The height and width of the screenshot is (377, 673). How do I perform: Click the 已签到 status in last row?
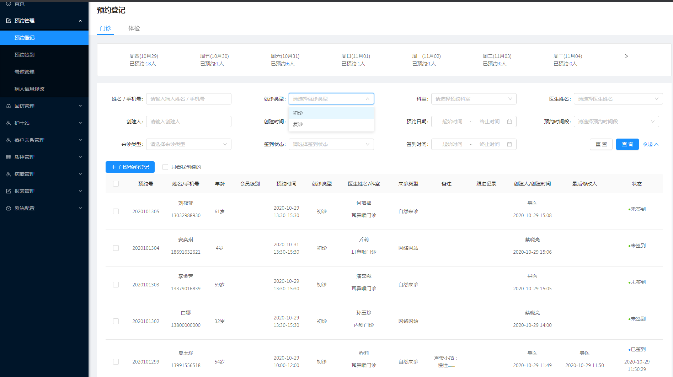pos(637,349)
